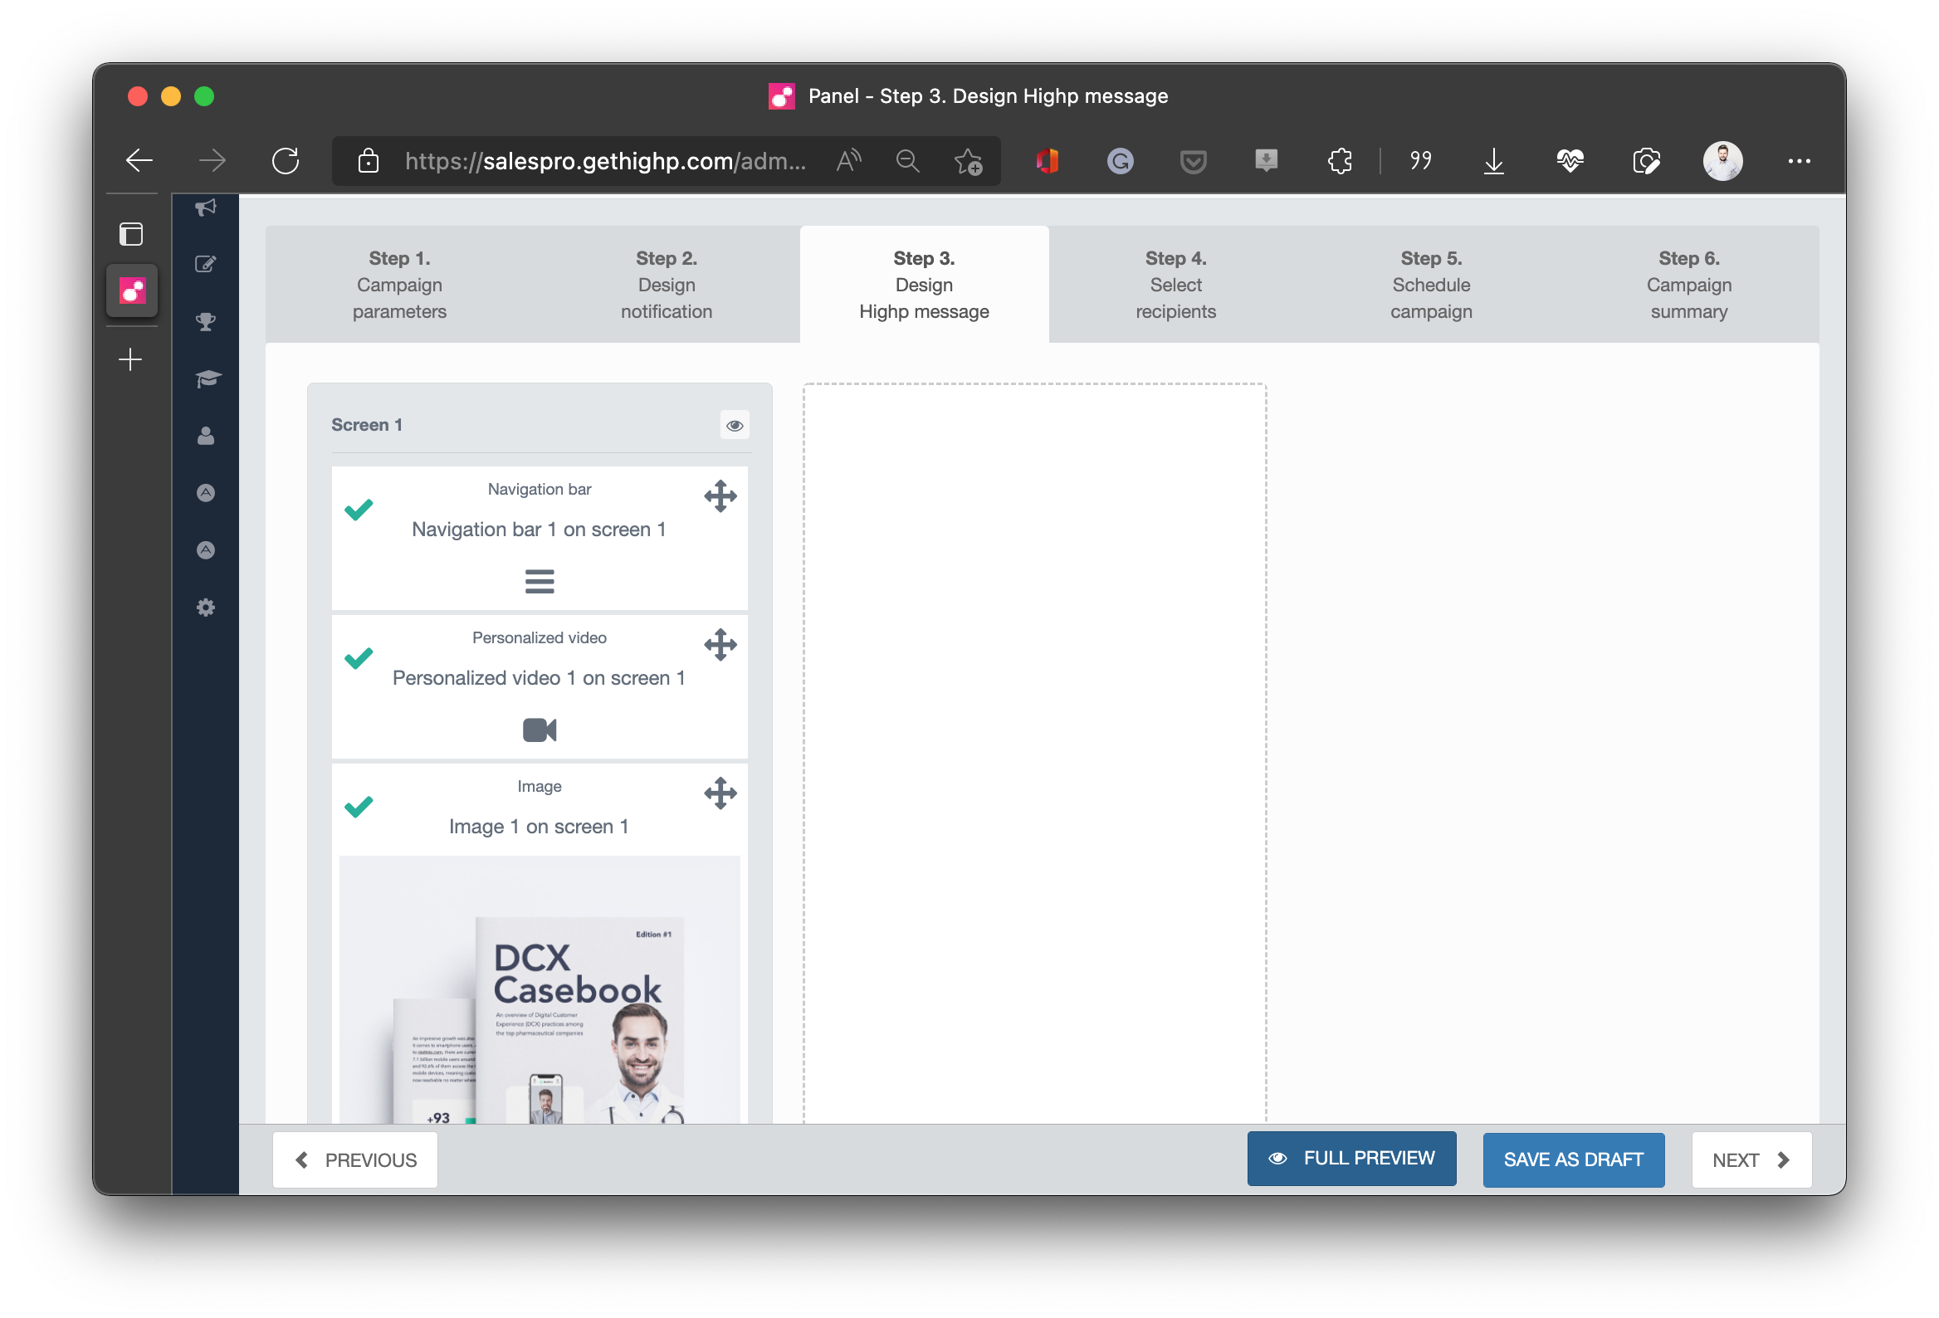Click the Pocket extension icon
Image resolution: width=1939 pixels, height=1318 pixels.
pyautogui.click(x=1193, y=160)
